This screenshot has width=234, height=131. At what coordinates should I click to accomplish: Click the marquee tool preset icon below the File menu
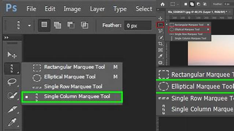point(19,25)
